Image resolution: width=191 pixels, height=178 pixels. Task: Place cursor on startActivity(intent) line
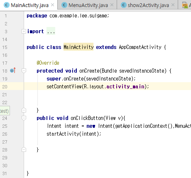point(74,134)
